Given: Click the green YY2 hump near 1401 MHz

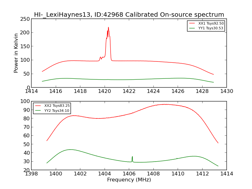Looking at the screenshot, I should pos(70,149).
